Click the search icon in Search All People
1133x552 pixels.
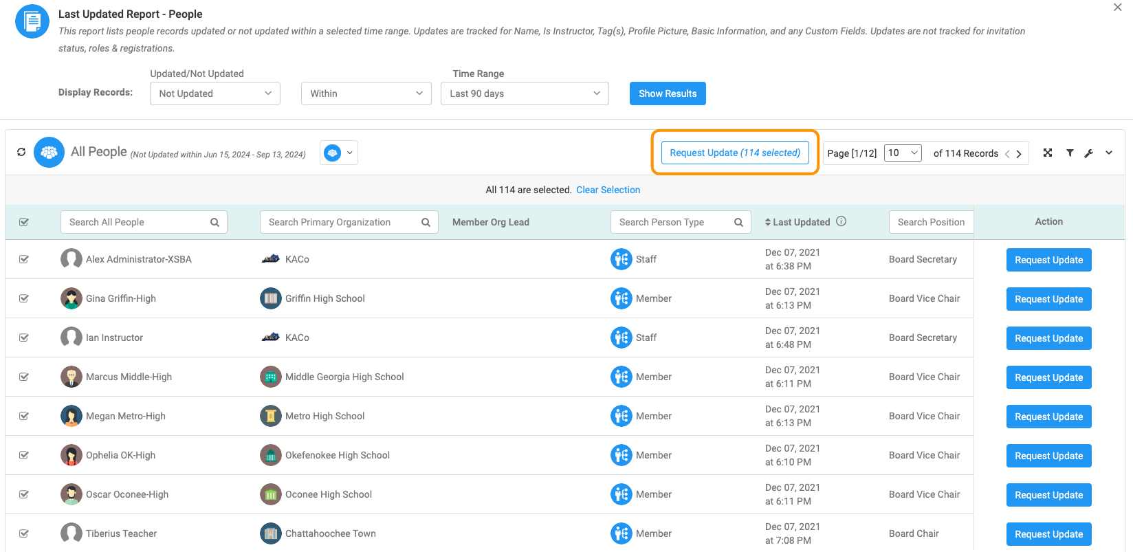coord(214,222)
